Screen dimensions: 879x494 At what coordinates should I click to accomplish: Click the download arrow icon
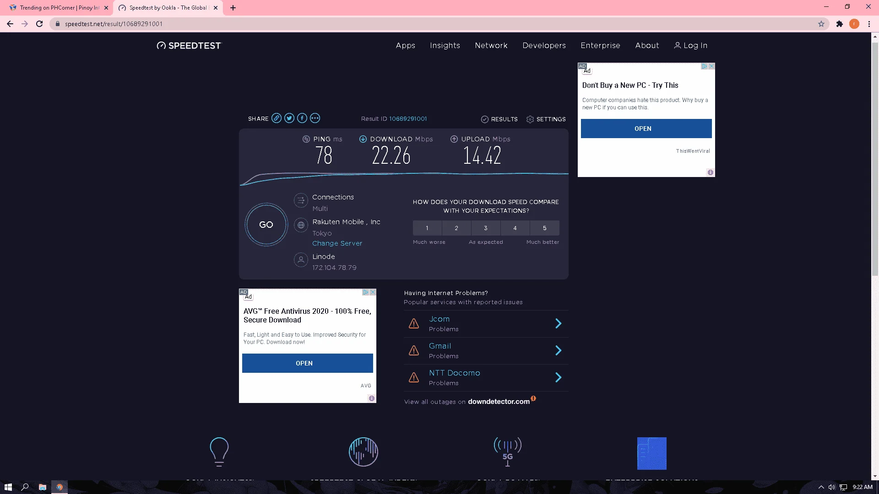coord(363,139)
